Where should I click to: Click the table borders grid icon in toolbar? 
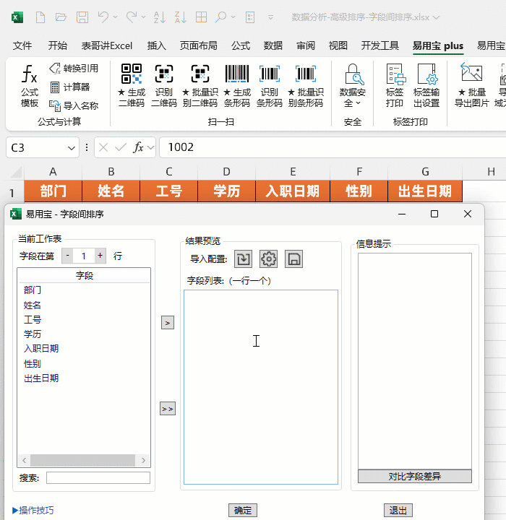(x=201, y=17)
